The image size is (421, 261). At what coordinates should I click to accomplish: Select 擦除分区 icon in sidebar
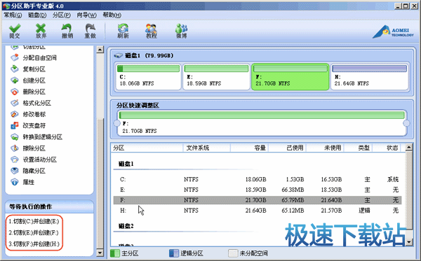click(15, 148)
